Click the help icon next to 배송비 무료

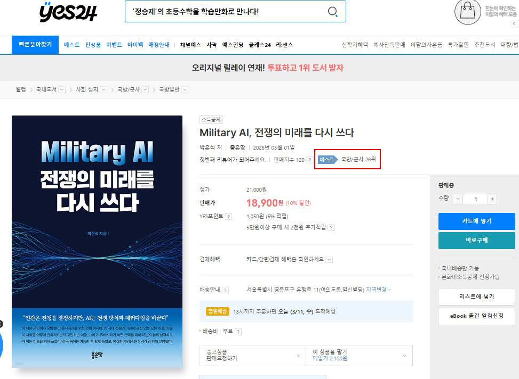[x=238, y=332]
